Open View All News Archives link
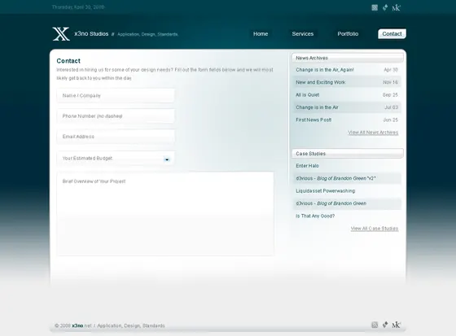This screenshot has width=456, height=336. point(373,133)
